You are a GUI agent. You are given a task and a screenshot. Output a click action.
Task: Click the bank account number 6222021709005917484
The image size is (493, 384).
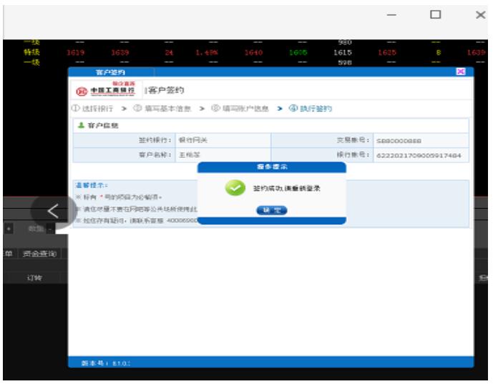(x=419, y=156)
